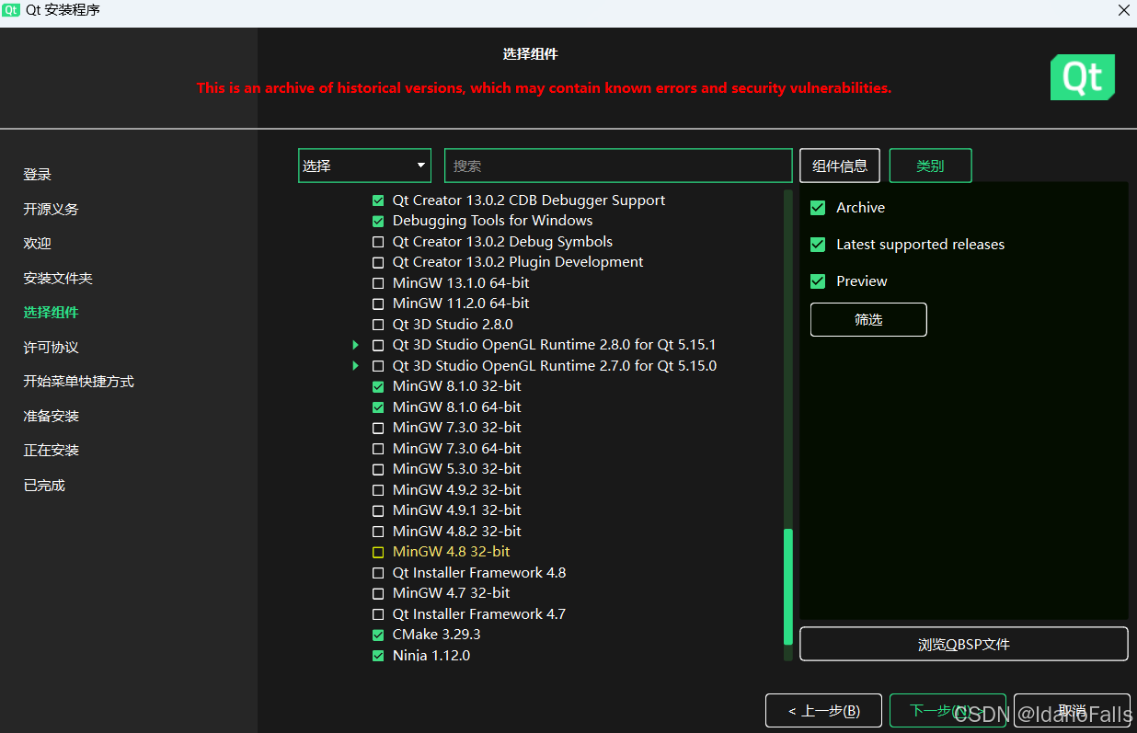Viewport: 1137px width, 733px height.
Task: Tick the MinGW 11.2.0 64-bit checkbox
Action: [x=378, y=304]
